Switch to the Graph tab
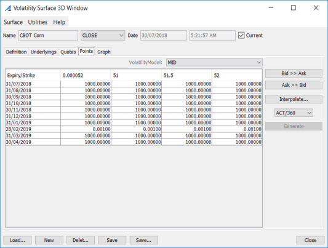Image resolution: width=328 pixels, height=248 pixels. [x=104, y=52]
